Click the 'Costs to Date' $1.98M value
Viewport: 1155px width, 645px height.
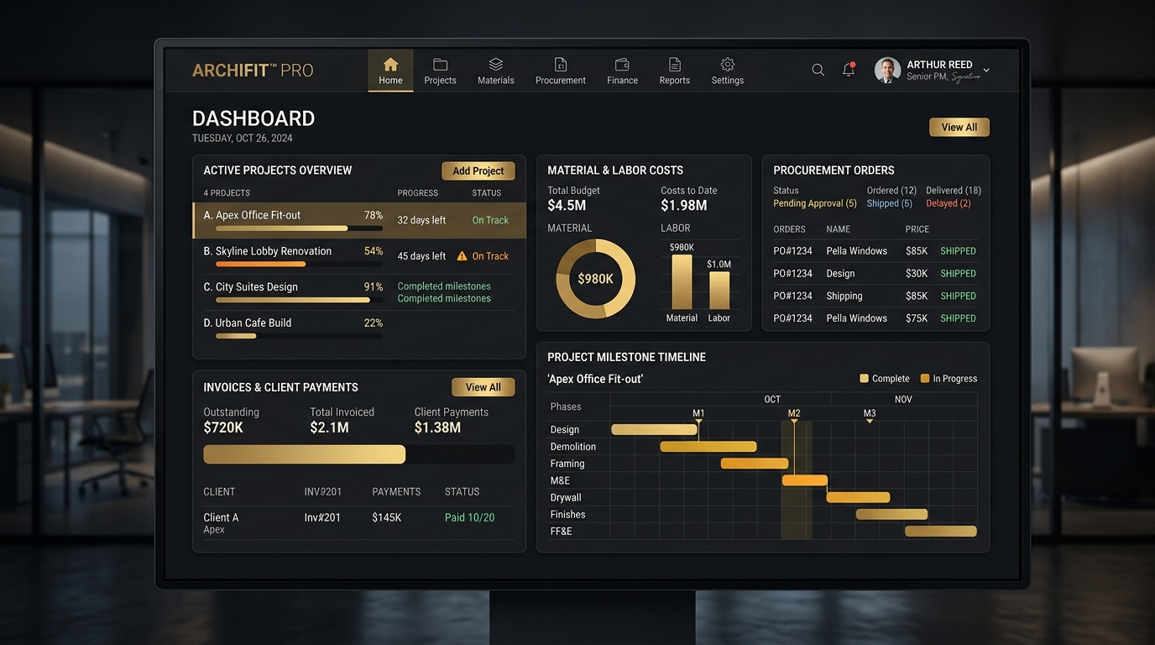[684, 206]
